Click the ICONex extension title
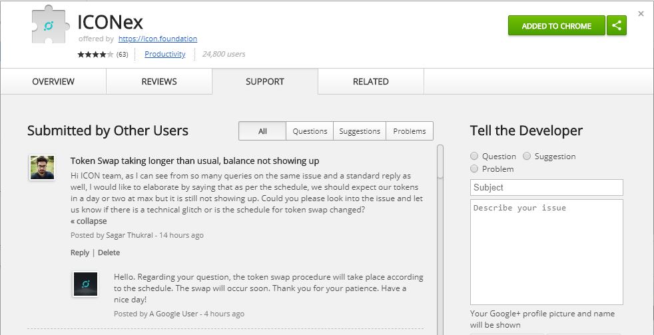 (x=111, y=22)
